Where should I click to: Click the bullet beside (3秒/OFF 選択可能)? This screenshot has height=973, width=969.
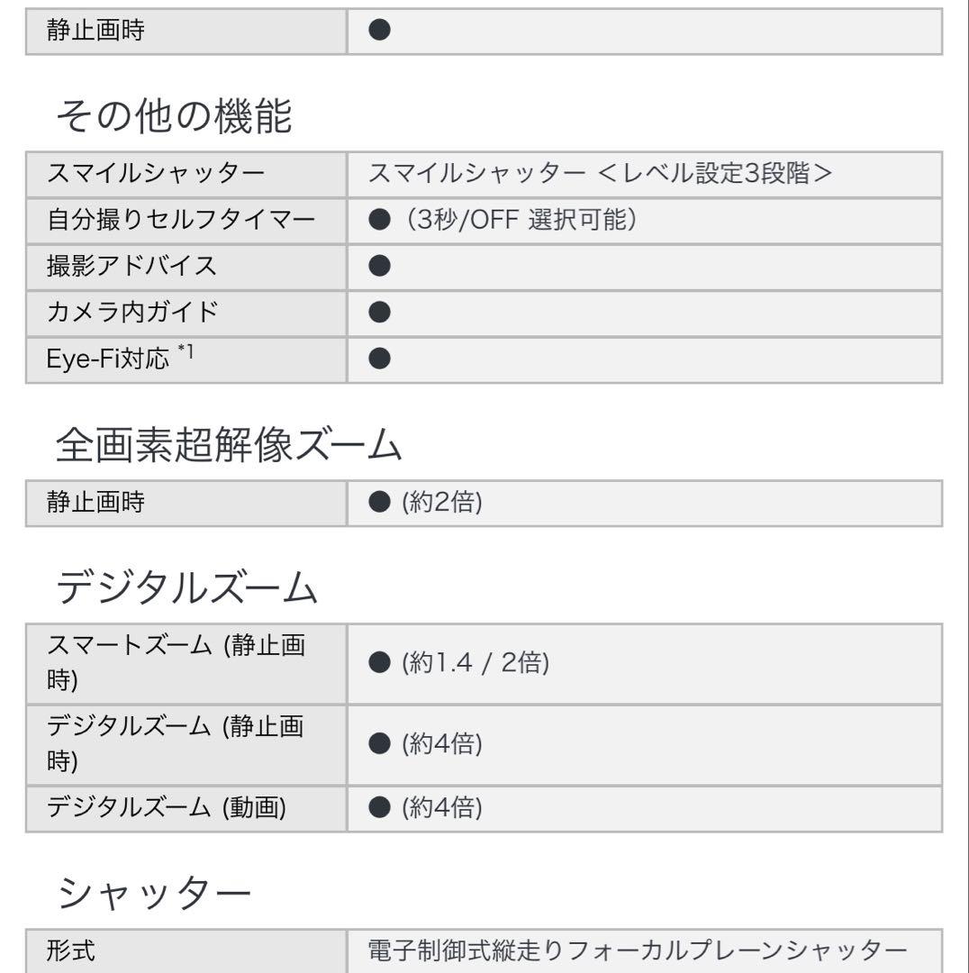pos(379,219)
